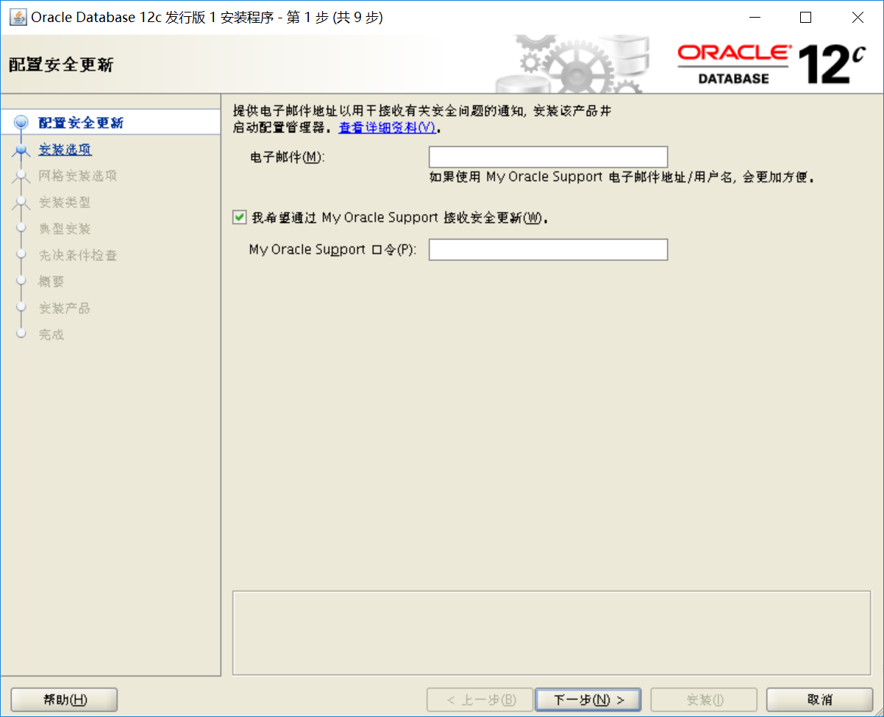This screenshot has height=717, width=884.
Task: Click the 完成 step label
Action: (x=51, y=335)
